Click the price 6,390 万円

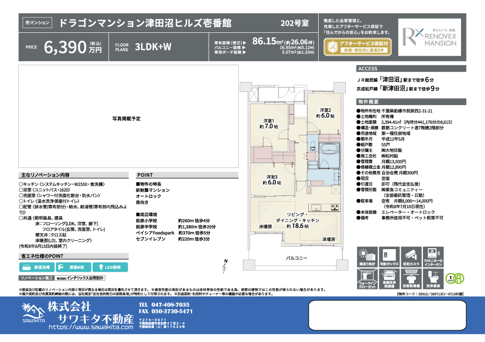point(73,47)
